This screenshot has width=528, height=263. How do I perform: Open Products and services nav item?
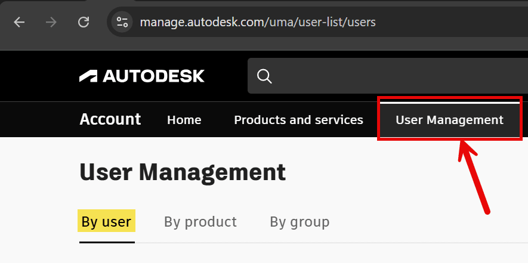299,120
